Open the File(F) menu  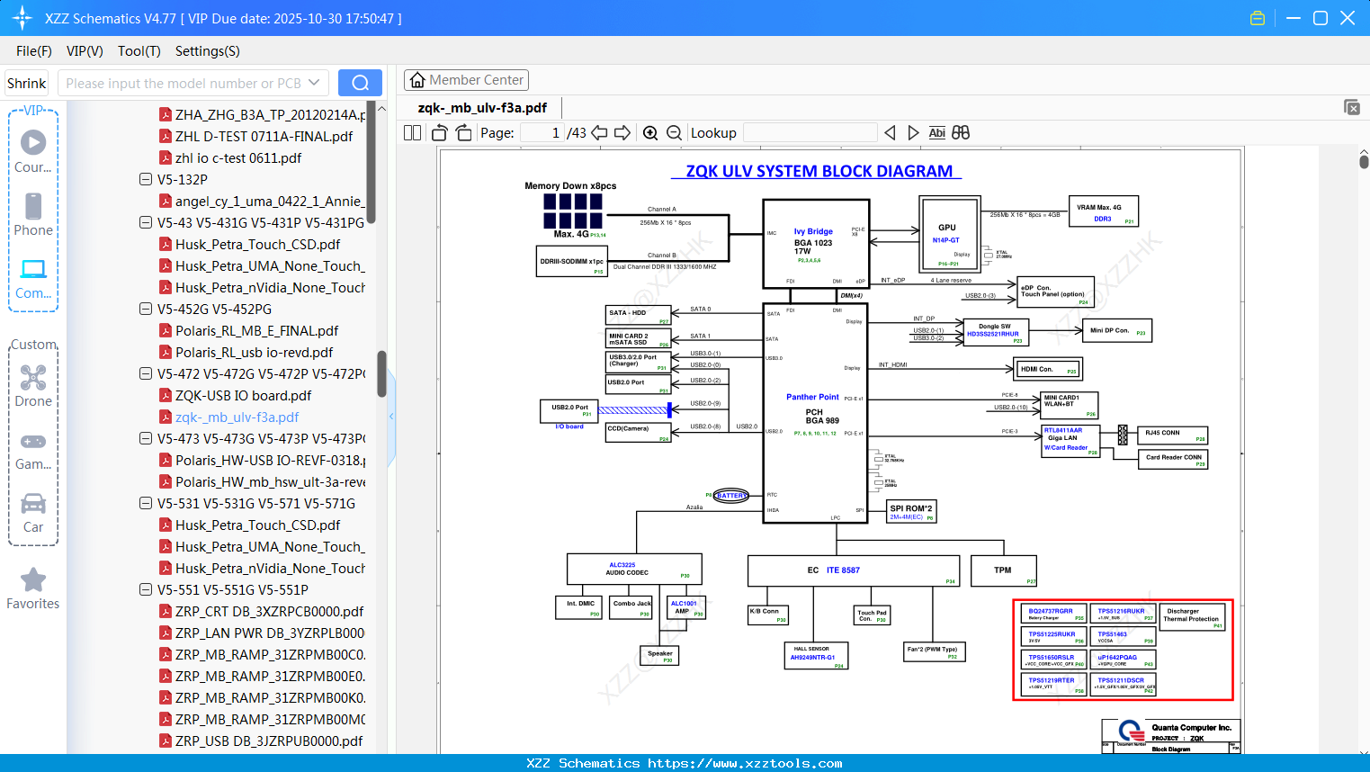pos(34,51)
